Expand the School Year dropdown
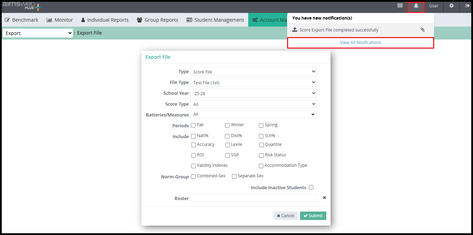This screenshot has height=235, width=473. [253, 93]
